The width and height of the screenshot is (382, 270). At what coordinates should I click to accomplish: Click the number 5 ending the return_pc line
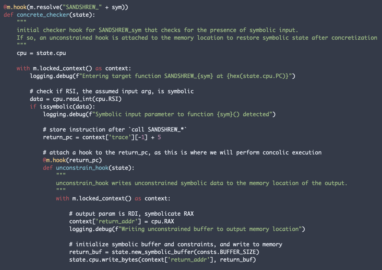(x=159, y=137)
